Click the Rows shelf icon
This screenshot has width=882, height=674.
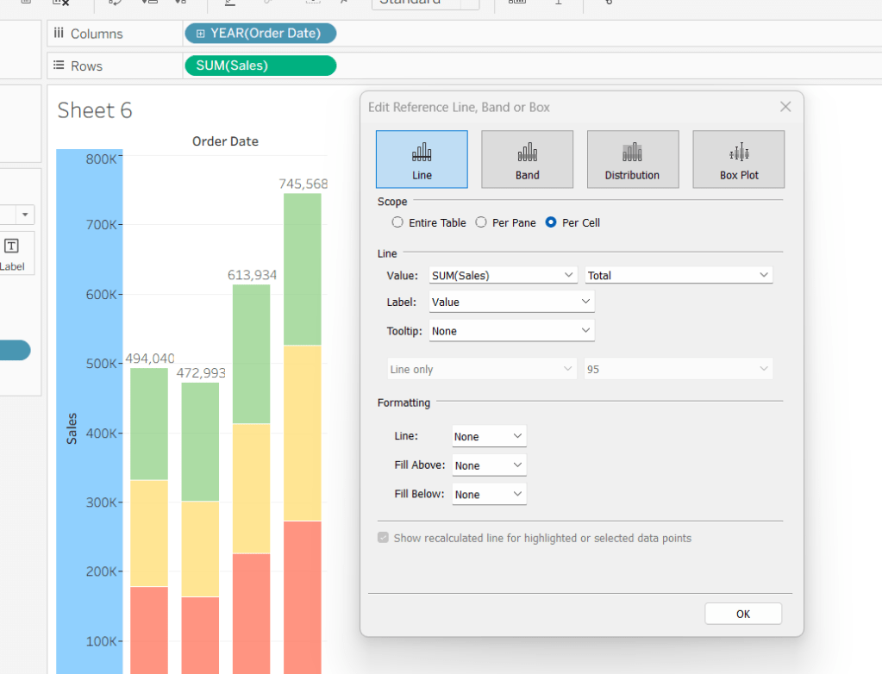click(59, 66)
